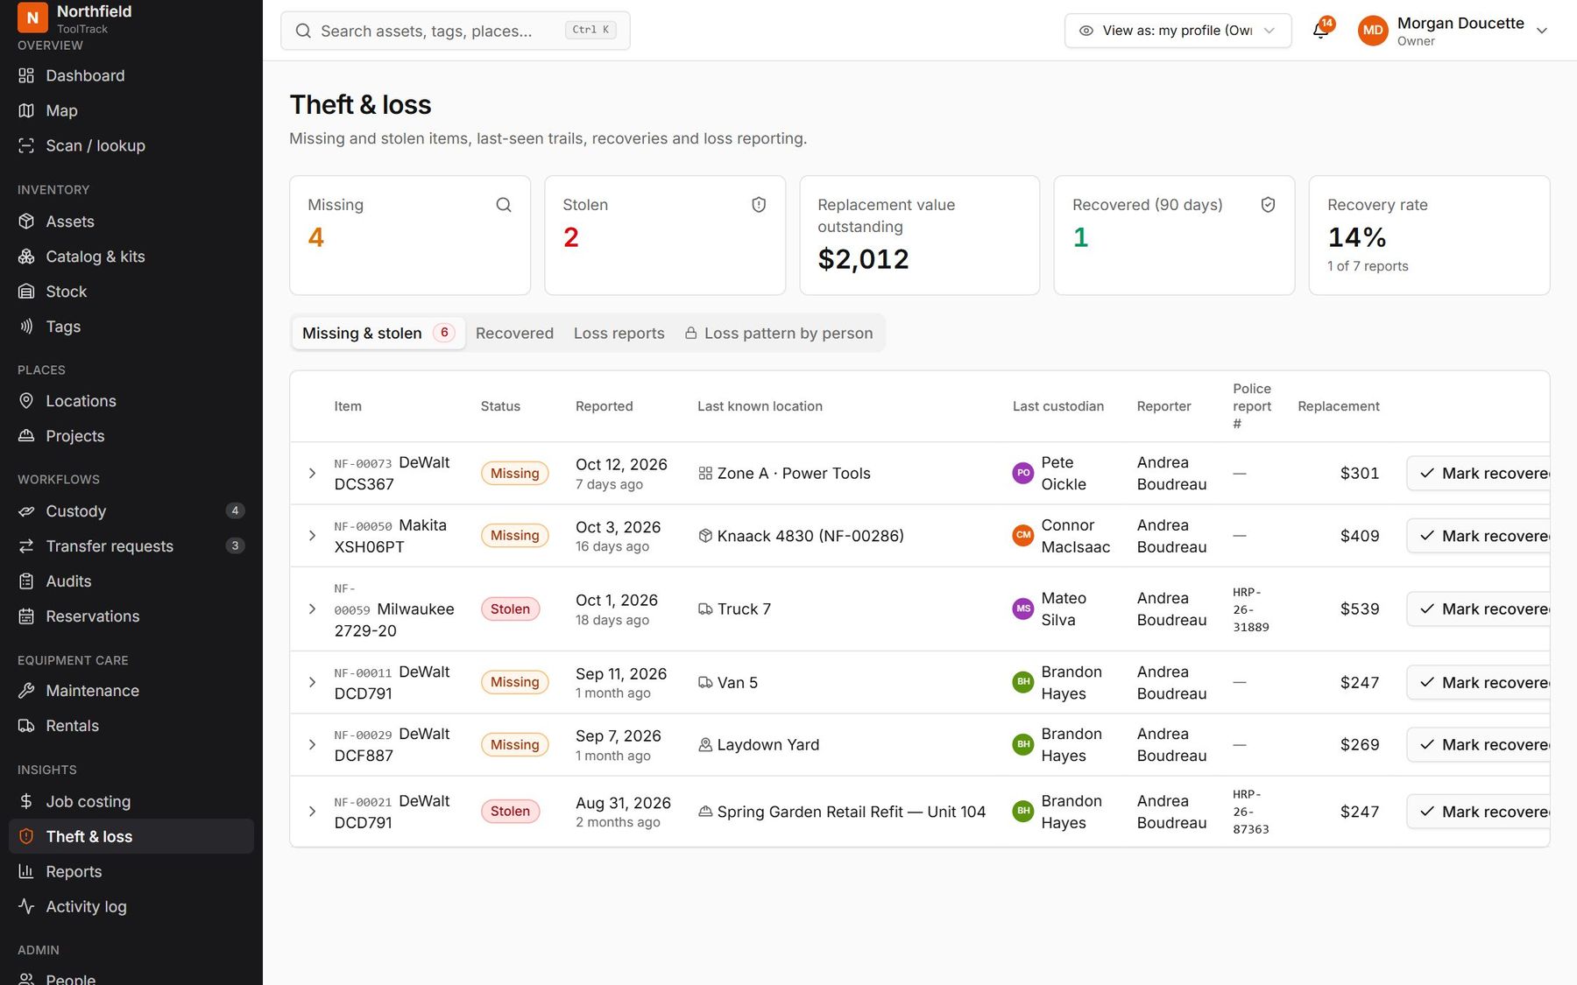
Task: Click police report HRP-26-31889
Action: tap(1250, 609)
